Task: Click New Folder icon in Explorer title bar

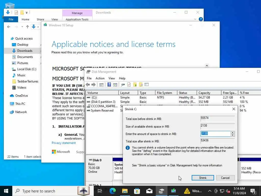Action: tap(22, 13)
